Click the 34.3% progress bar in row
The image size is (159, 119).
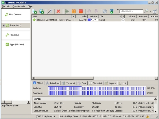click(x=93, y=20)
